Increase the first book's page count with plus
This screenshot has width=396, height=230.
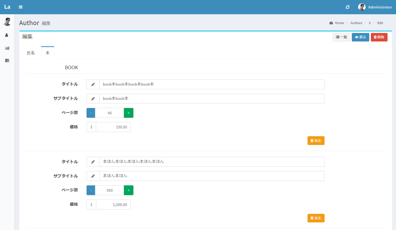(128, 113)
